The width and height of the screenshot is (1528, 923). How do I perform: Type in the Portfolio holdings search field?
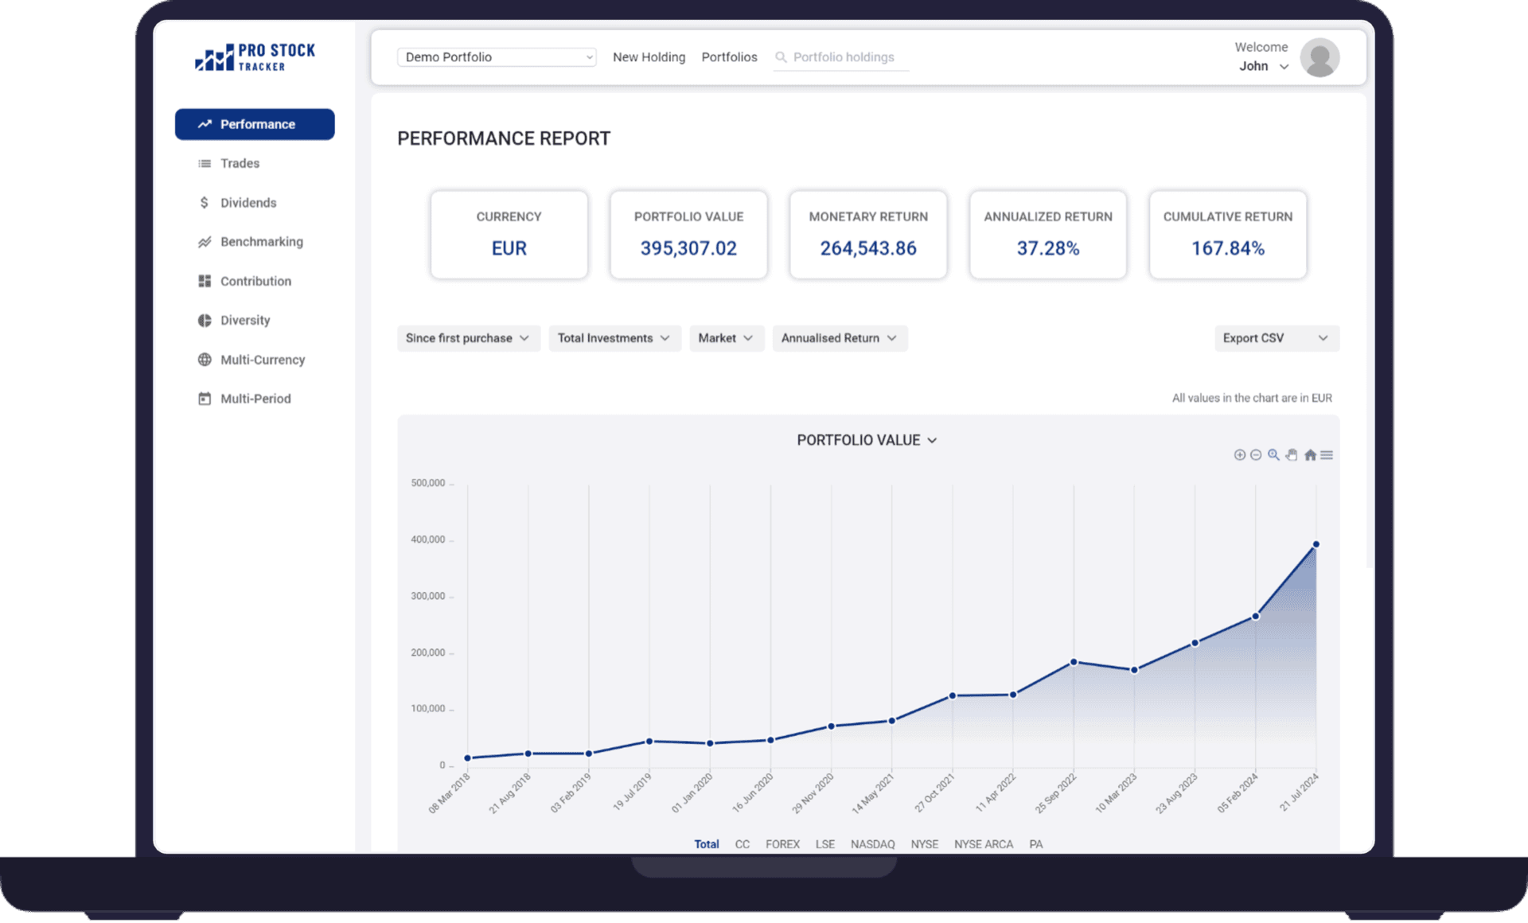pyautogui.click(x=844, y=57)
